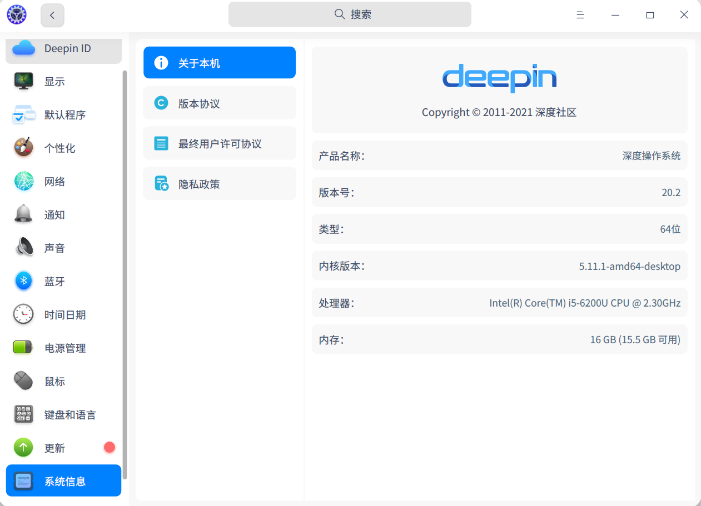Click the kernel value 5.11.1-amd64-desktop

coord(630,266)
